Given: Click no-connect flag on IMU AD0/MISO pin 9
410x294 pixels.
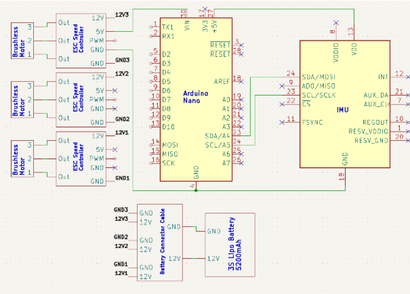Looking at the screenshot, I should [282, 86].
